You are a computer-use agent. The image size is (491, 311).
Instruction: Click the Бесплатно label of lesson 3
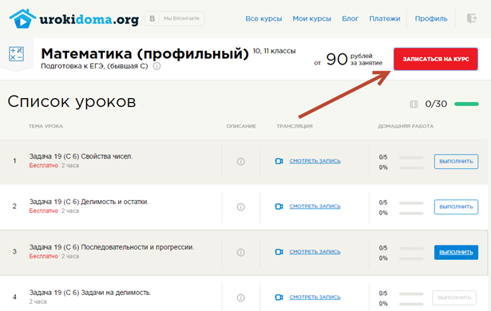click(44, 256)
